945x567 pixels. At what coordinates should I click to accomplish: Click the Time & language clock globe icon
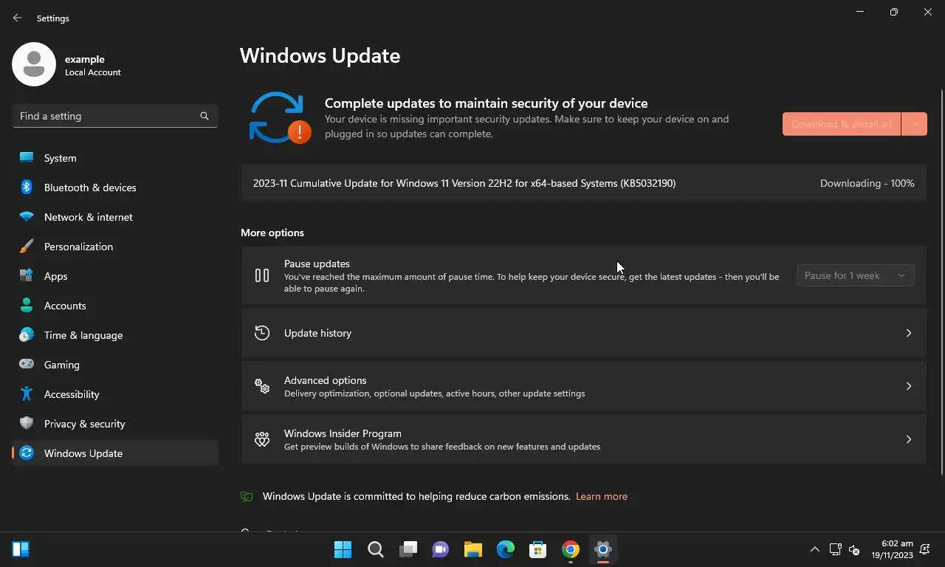27,335
